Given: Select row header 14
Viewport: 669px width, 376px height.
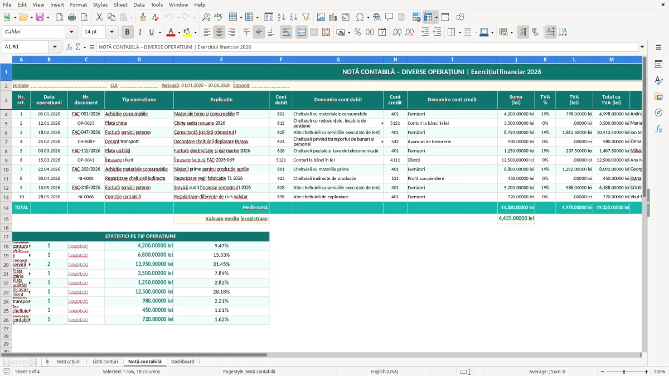Looking at the screenshot, I should click(6, 207).
